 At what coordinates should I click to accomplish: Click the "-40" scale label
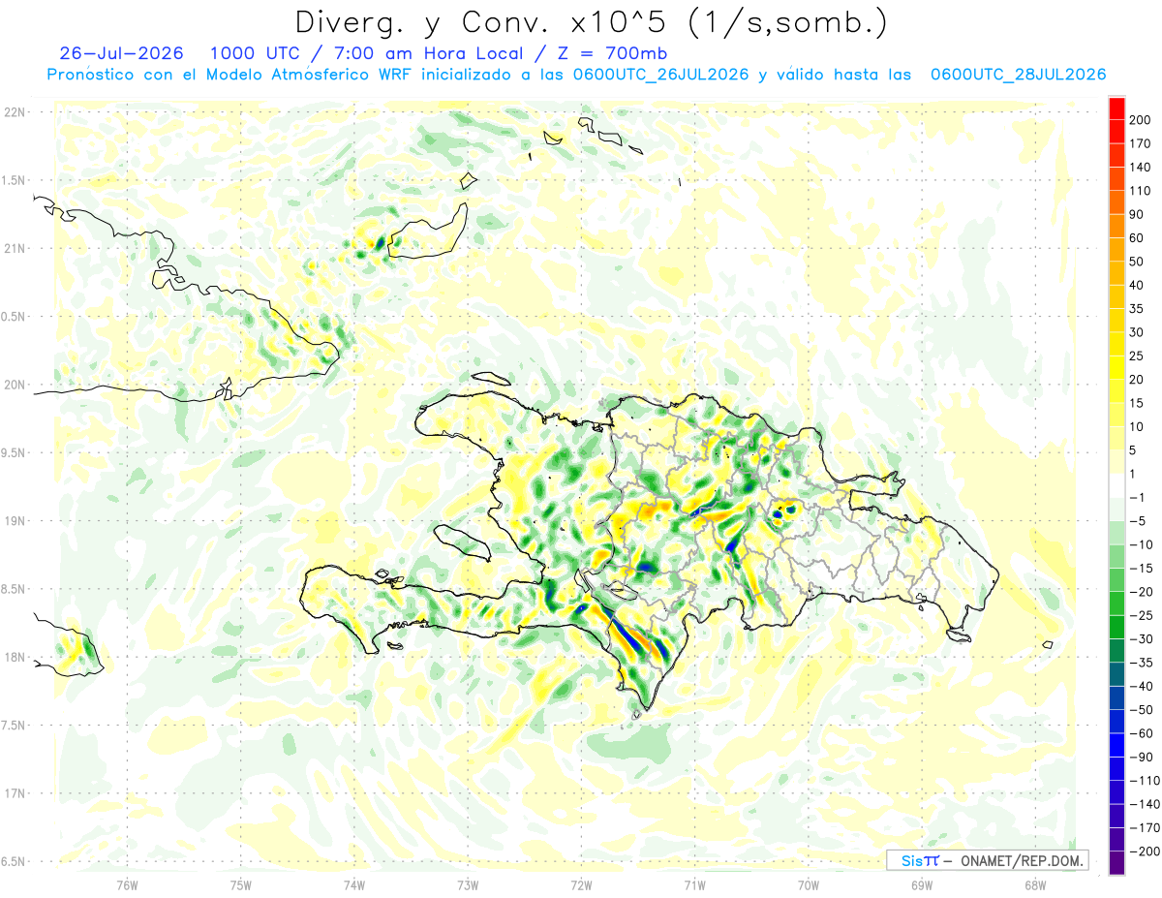(1142, 686)
